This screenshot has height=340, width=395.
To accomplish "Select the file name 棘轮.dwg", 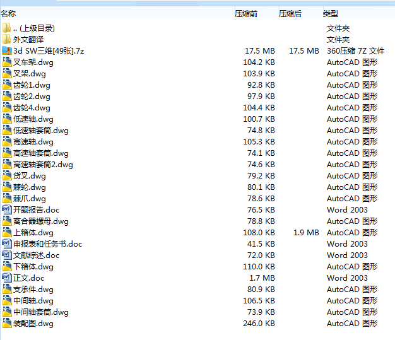I will pos(30,187).
